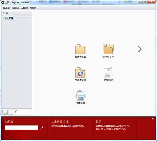Expand the 新建 tree node triangle
The height and width of the screenshot is (141, 157).
[x=3, y=18]
